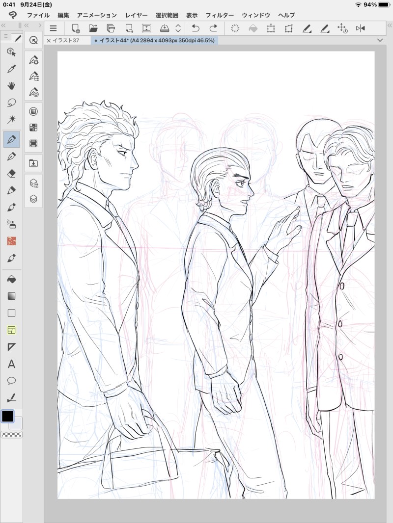The height and width of the screenshot is (523, 393).
Task: Open the Layer property palette icon
Action: 33,183
